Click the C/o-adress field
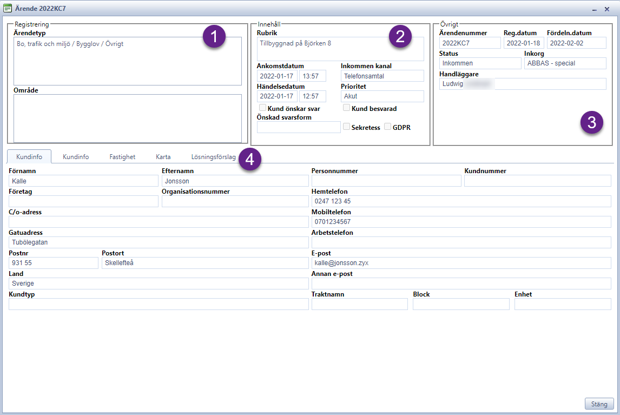 pos(159,222)
